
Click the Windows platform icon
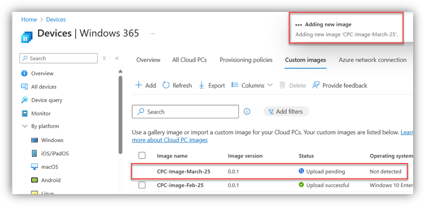(x=35, y=140)
